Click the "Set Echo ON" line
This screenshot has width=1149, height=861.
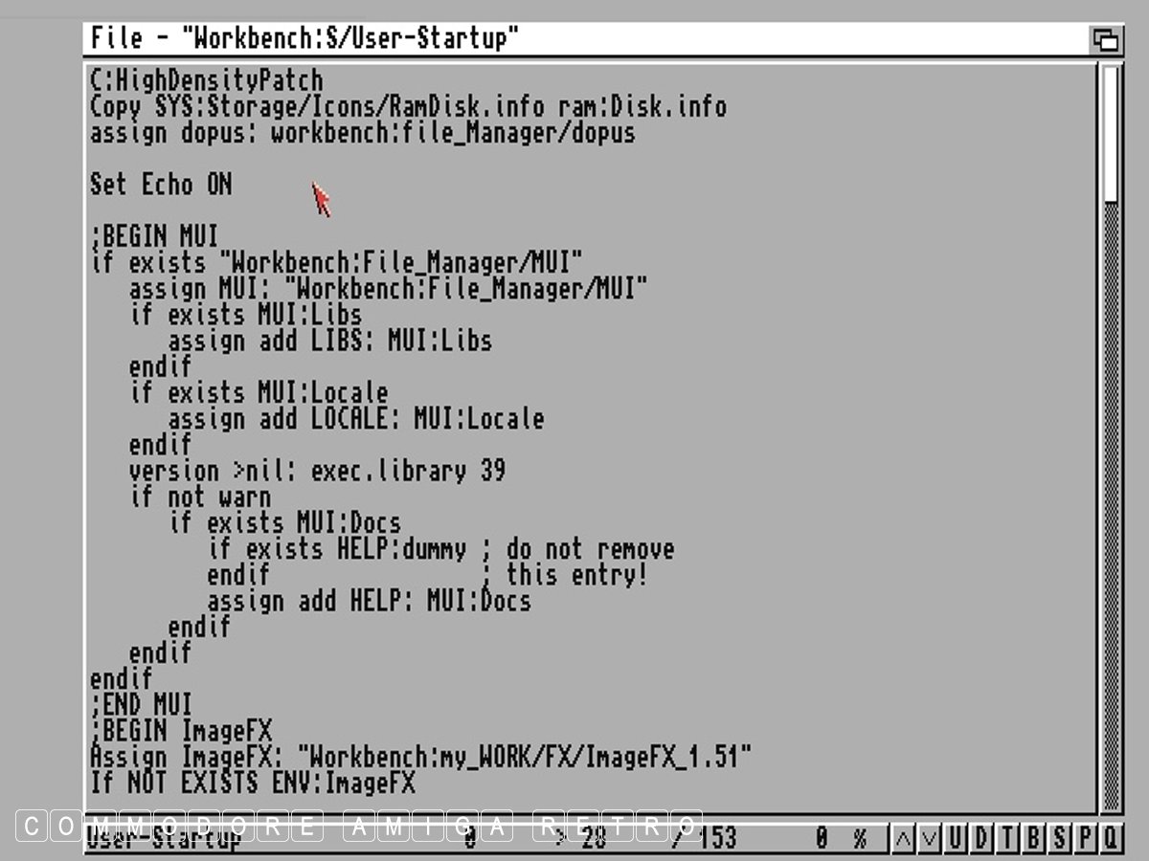coord(161,185)
